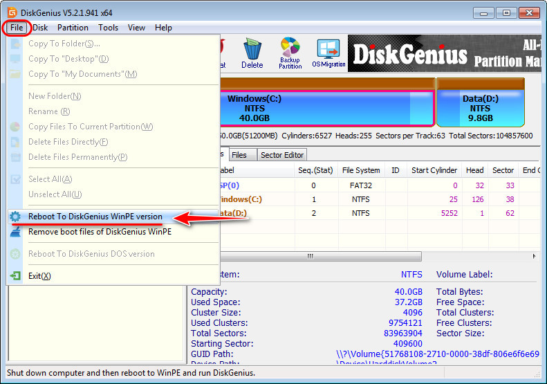The image size is (547, 384).
Task: Click Exit(X) in File menu
Action: 113,276
